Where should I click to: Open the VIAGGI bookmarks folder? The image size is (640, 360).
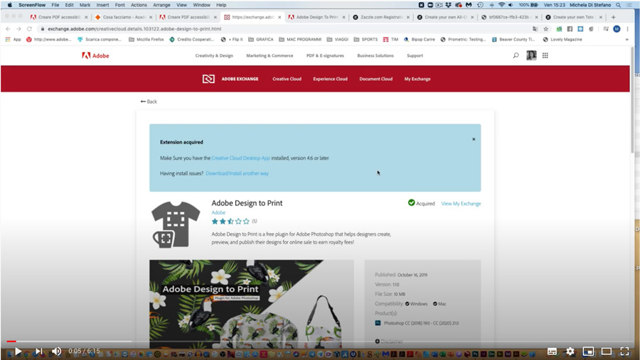point(338,40)
